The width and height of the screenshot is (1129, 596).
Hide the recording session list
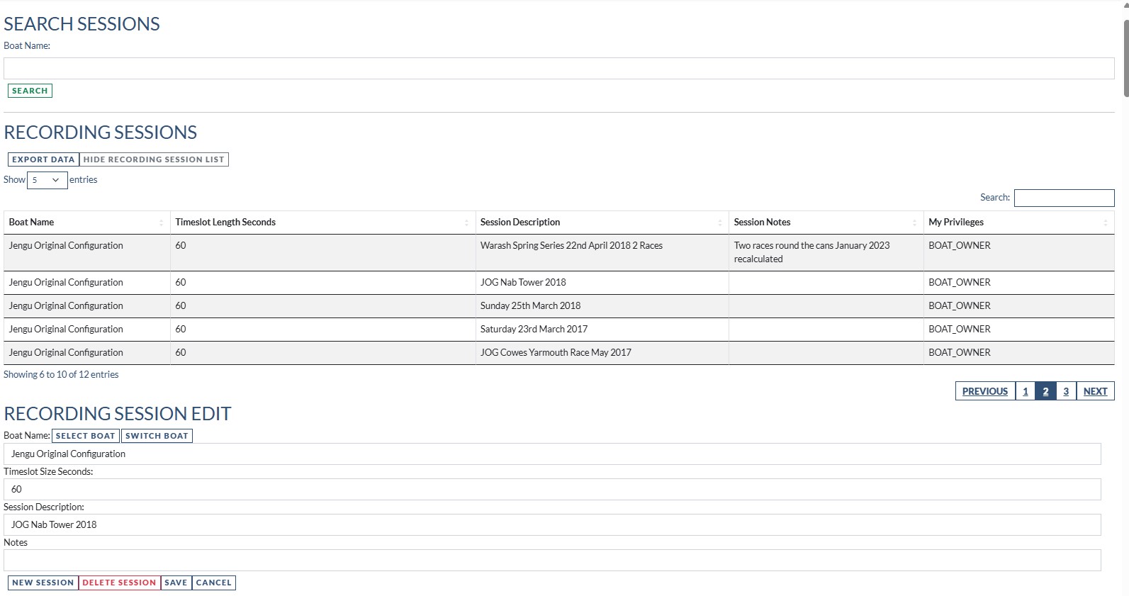(x=154, y=159)
